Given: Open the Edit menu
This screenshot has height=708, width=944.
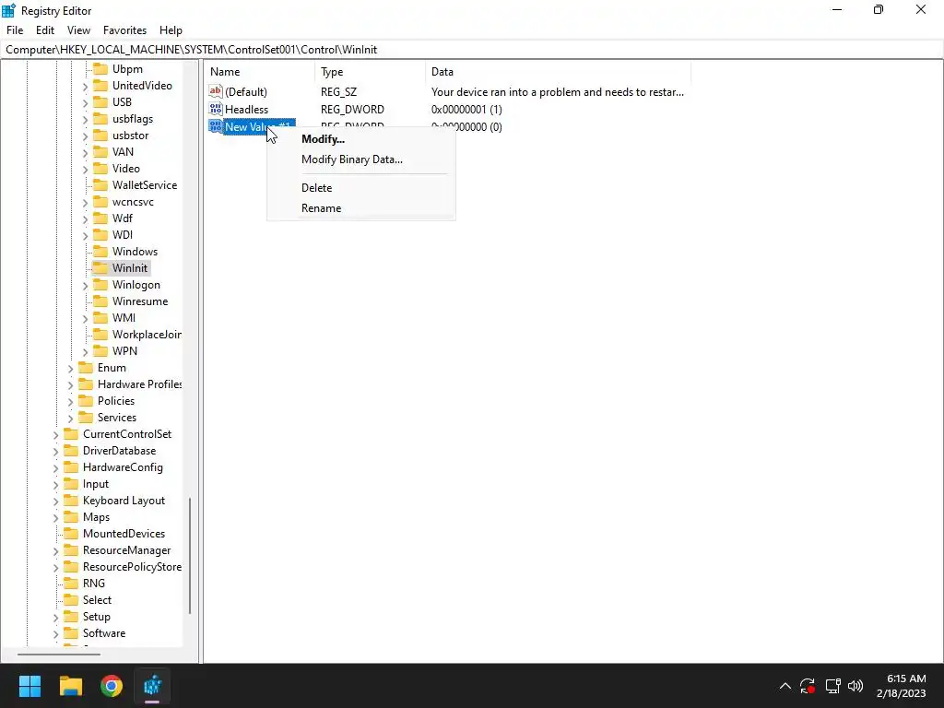Looking at the screenshot, I should [45, 30].
